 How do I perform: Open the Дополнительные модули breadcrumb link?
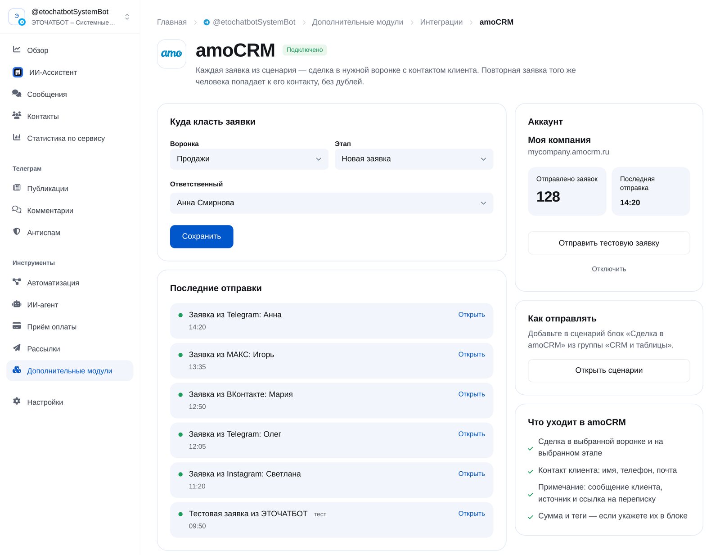(x=358, y=22)
